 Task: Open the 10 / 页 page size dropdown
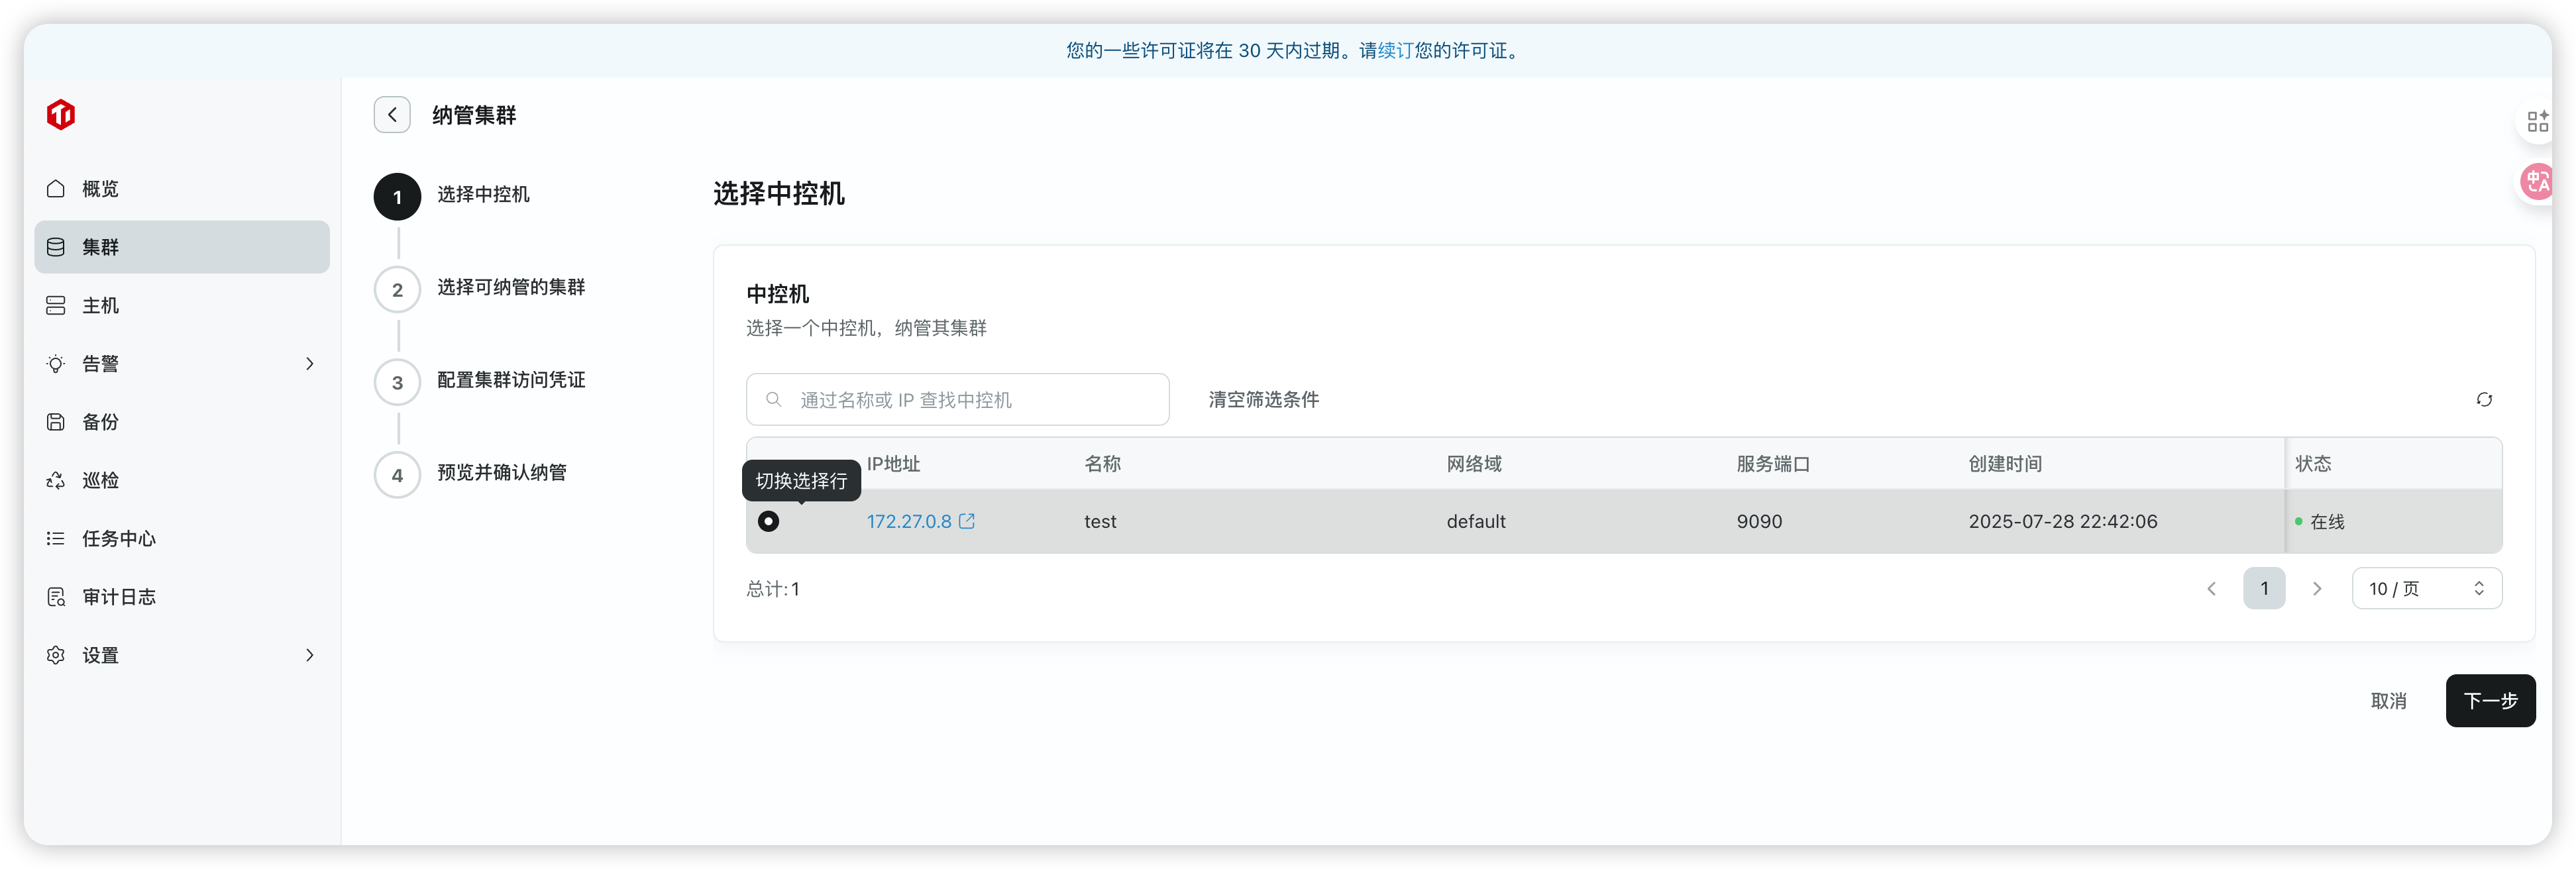coord(2426,589)
